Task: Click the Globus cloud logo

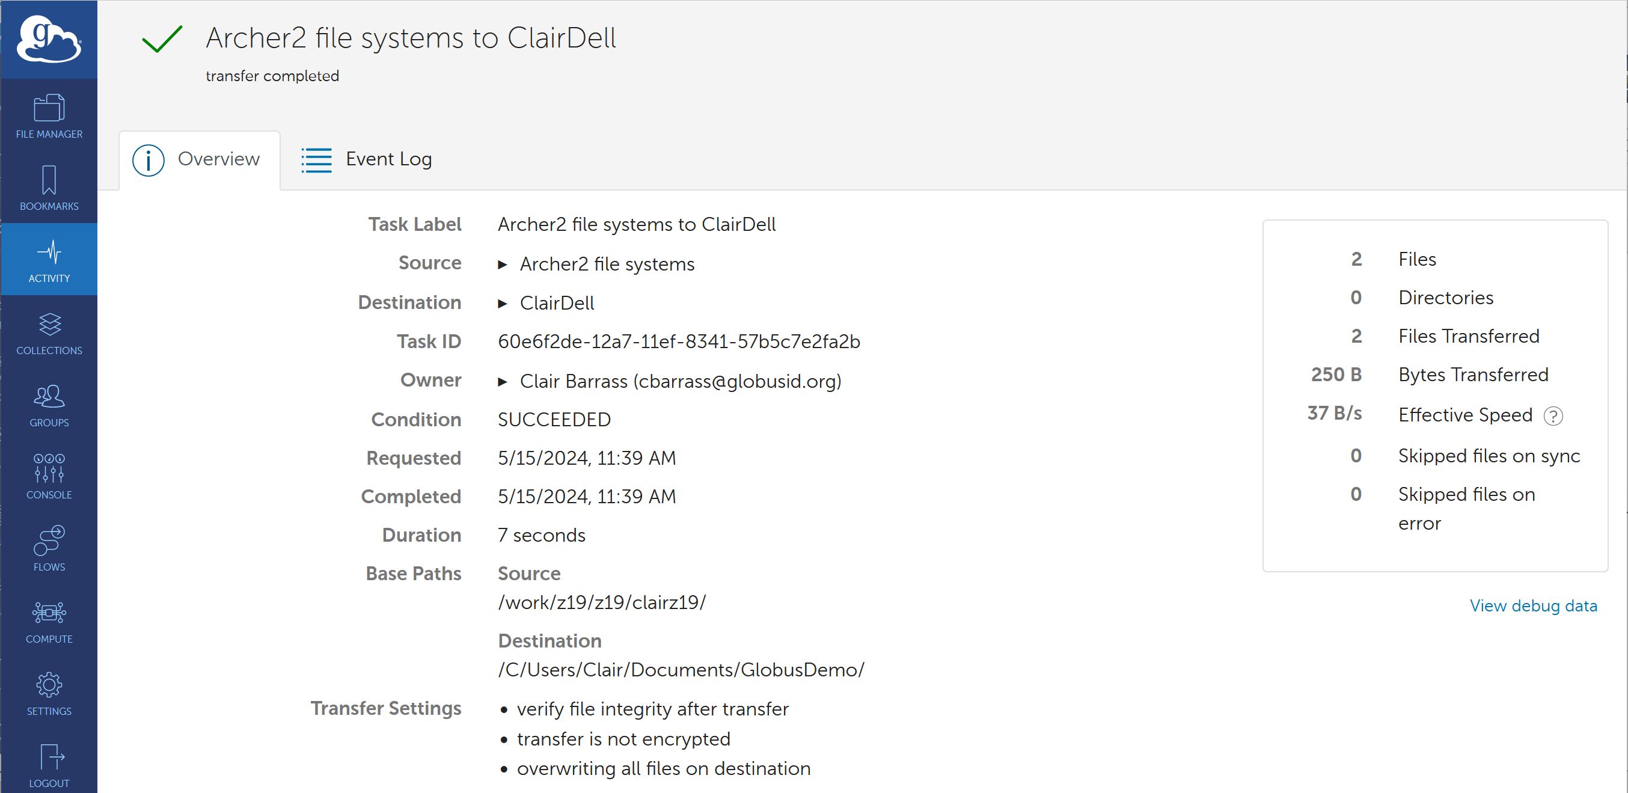Action: tap(49, 39)
